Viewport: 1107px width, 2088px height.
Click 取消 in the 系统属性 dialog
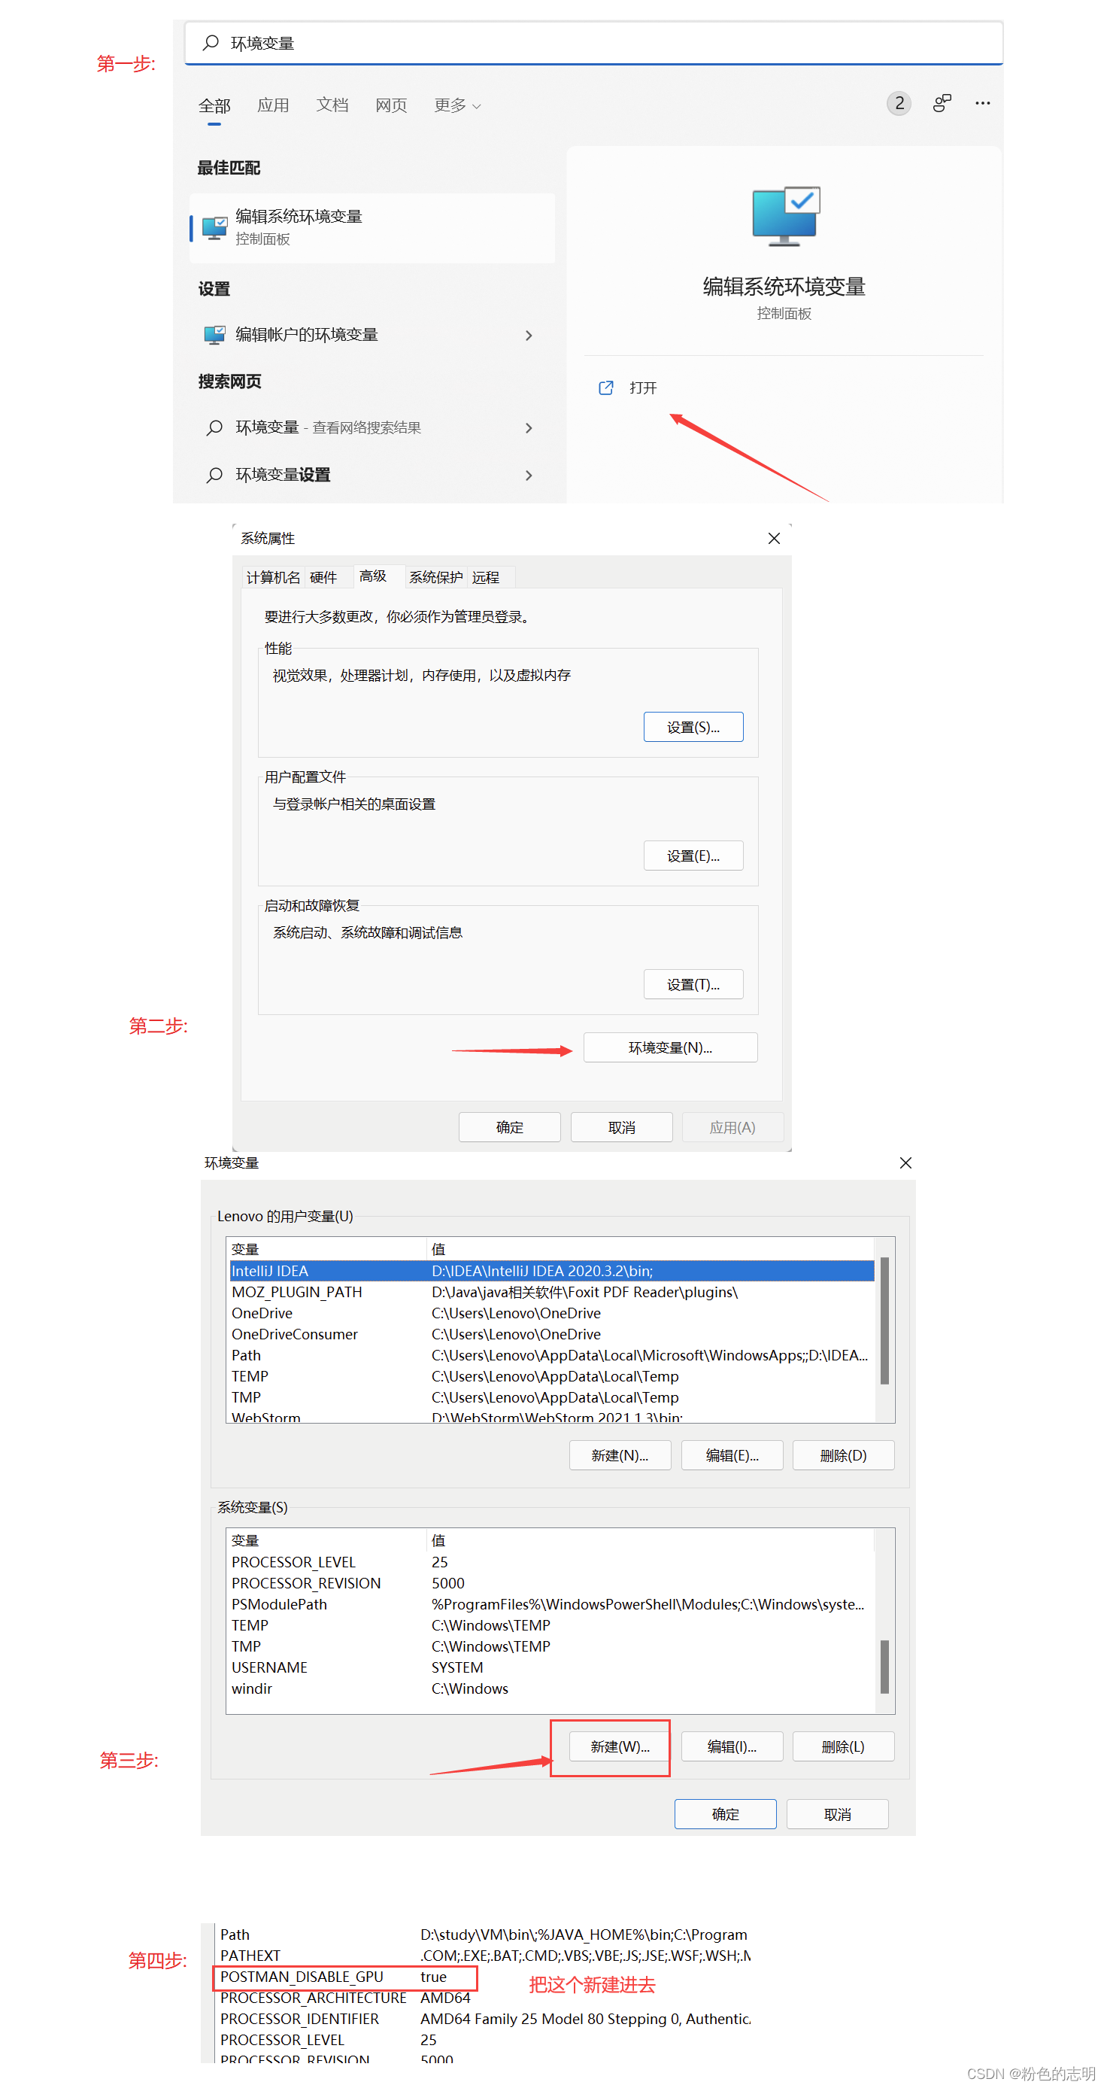click(622, 1127)
